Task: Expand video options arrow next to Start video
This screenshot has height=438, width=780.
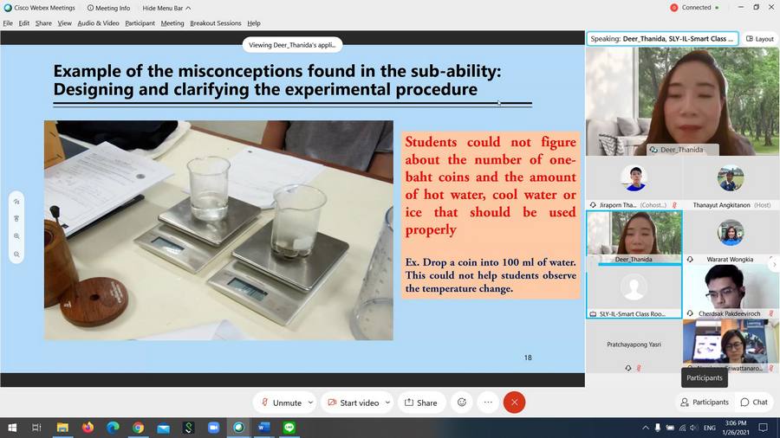Action: [x=387, y=403]
